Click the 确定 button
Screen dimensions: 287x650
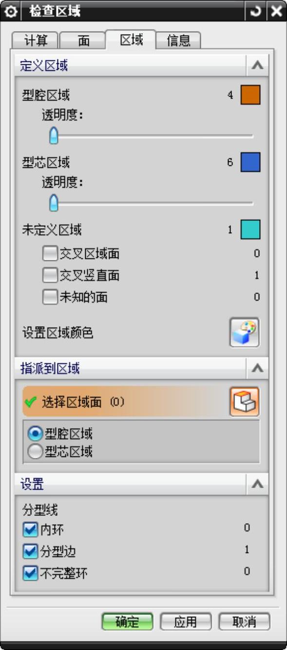128,622
